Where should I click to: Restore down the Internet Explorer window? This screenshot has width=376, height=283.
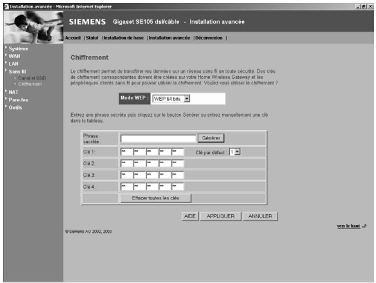(364, 6)
